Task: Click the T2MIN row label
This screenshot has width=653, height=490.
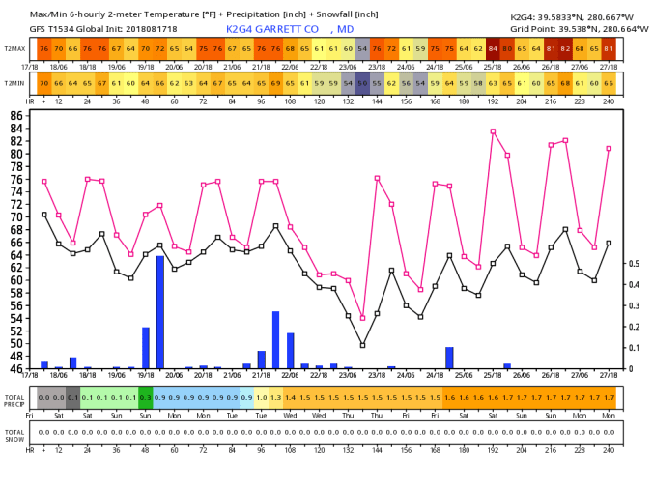Action: [x=14, y=84]
